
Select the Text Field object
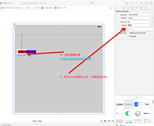pos(147,104)
